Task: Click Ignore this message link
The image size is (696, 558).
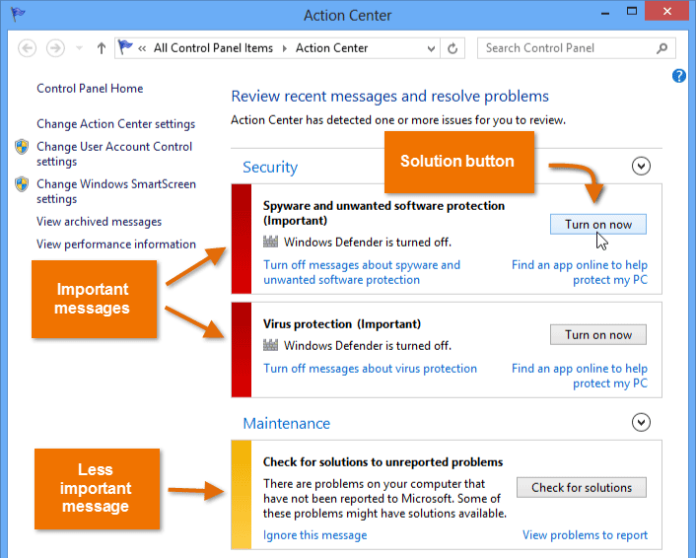Action: tap(314, 535)
